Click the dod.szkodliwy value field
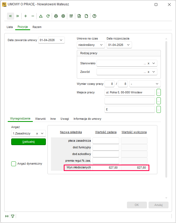Screen dimensions: 176x223 106,154
